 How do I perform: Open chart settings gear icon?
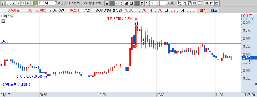point(194,3)
